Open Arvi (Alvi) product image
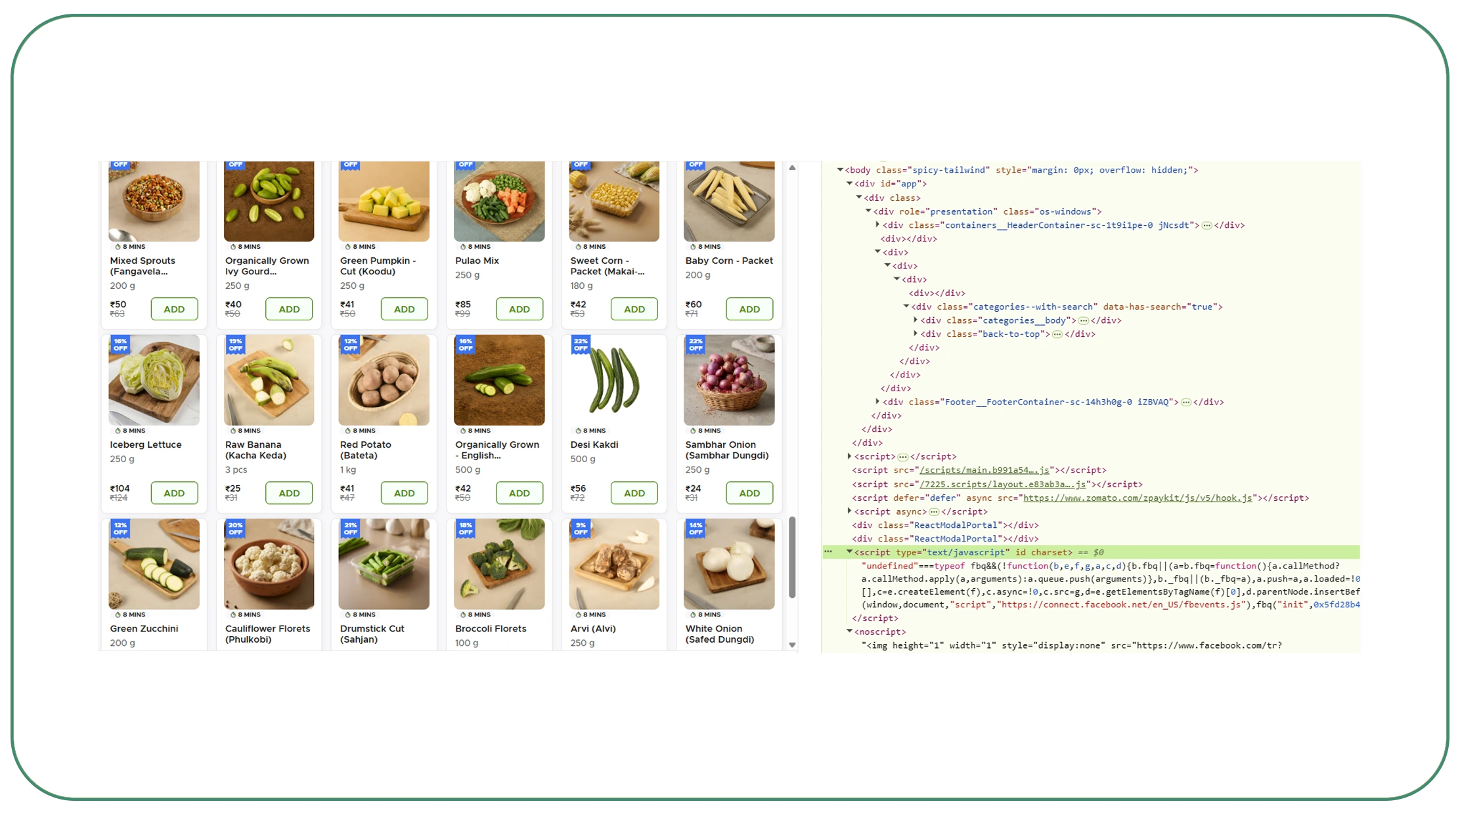The image size is (1460, 814). [x=614, y=564]
